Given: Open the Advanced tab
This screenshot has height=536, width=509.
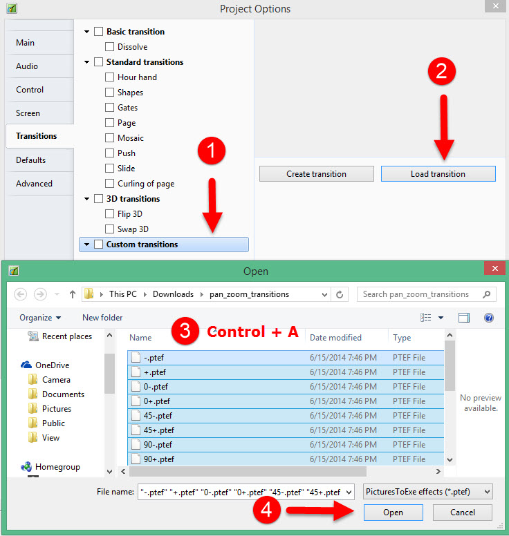Looking at the screenshot, I should point(34,184).
